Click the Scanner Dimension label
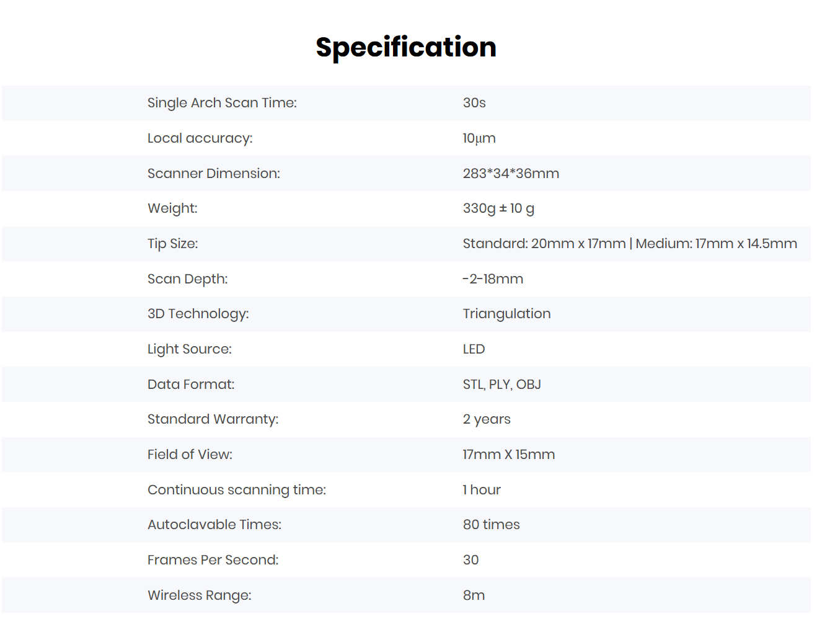817x624 pixels. tap(214, 174)
